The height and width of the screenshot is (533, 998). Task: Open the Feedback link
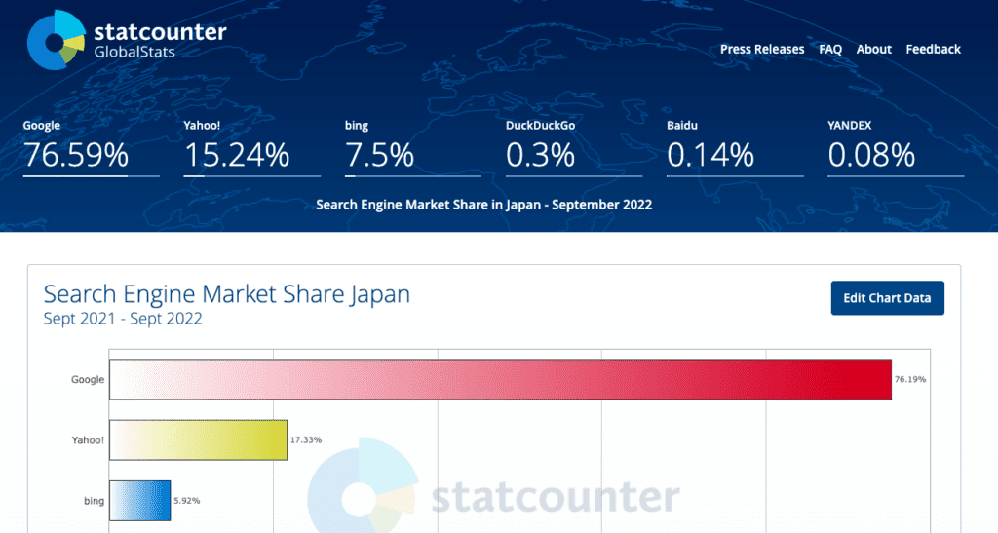(933, 49)
